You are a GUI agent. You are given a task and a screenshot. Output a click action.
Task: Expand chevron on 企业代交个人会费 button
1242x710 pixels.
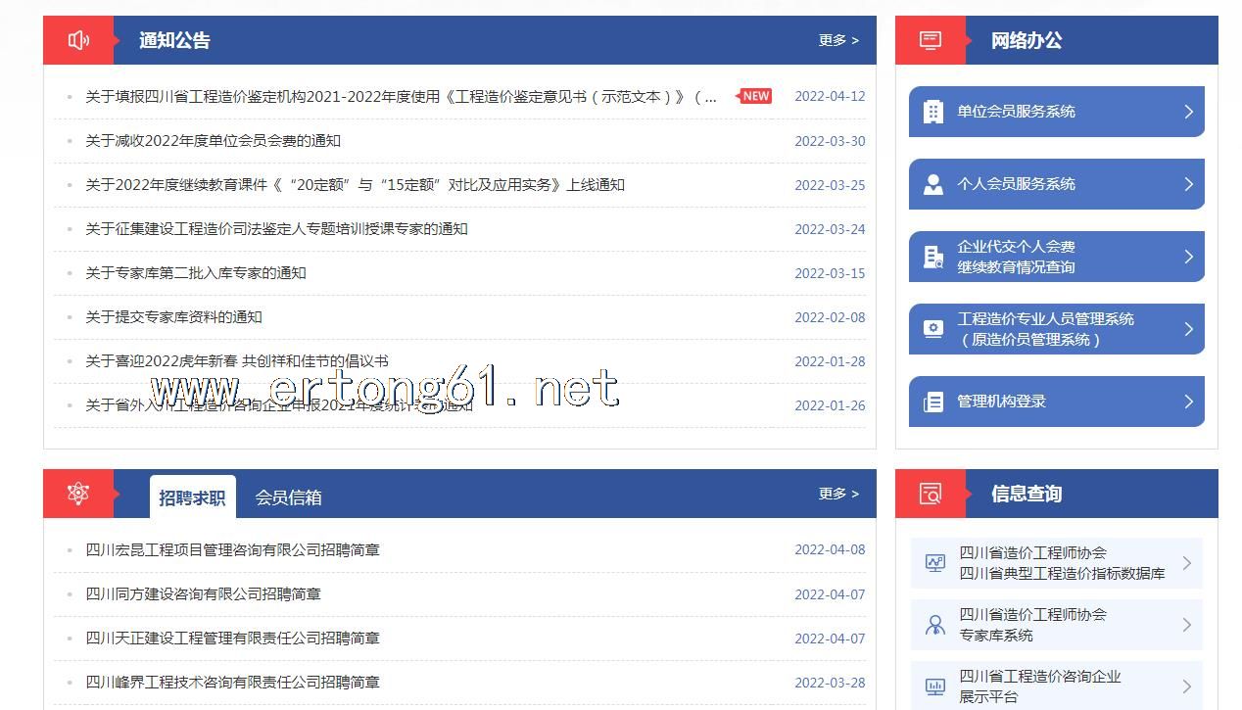[1188, 257]
